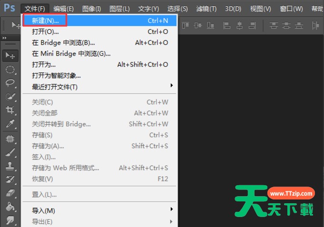Choose 打开(O)... menu entry
This screenshot has height=227, width=324.
point(45,32)
